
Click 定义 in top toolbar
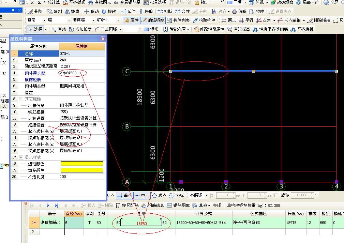pyautogui.click(x=27, y=2)
